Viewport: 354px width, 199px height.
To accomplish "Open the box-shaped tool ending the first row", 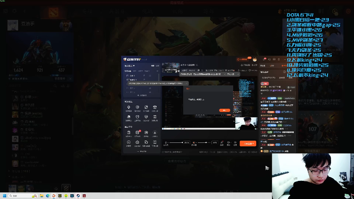I will (154, 107).
